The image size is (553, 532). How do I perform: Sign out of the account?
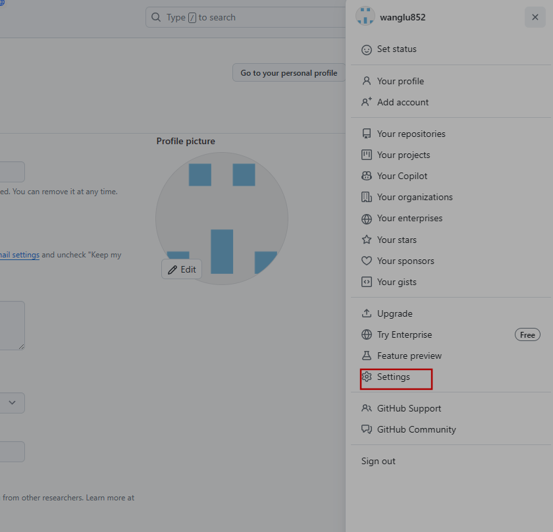coord(379,461)
